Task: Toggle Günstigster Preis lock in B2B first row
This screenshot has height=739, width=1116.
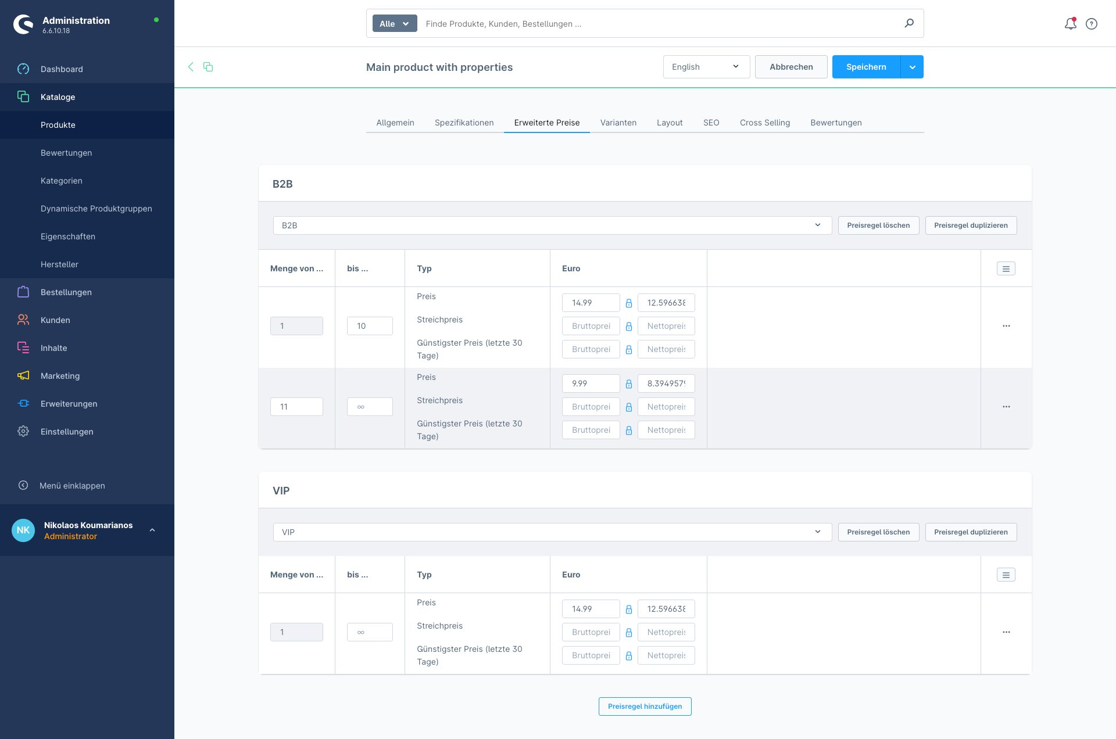Action: (x=629, y=350)
